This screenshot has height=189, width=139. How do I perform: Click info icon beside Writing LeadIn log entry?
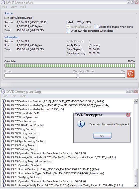click(4, 133)
